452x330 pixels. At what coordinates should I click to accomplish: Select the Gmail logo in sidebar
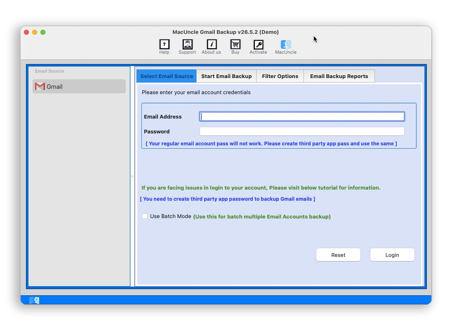(x=40, y=86)
